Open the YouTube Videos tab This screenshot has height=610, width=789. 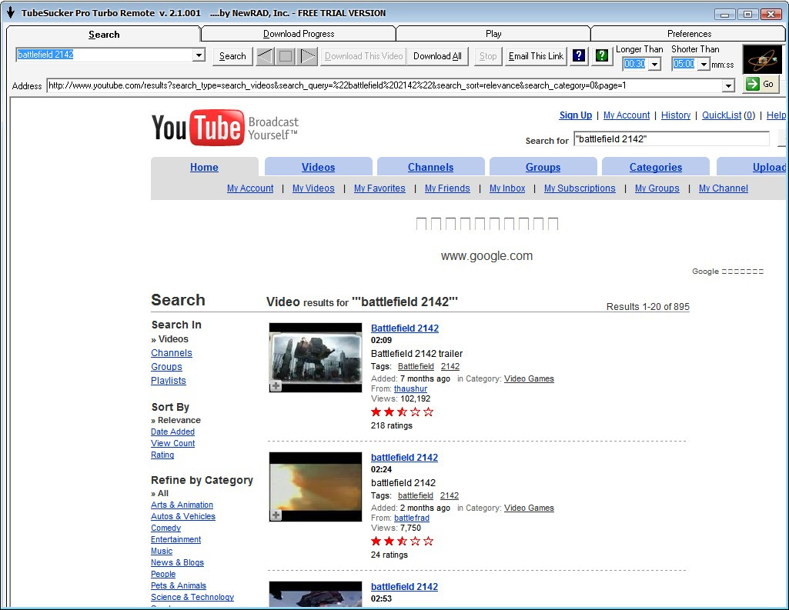[318, 167]
